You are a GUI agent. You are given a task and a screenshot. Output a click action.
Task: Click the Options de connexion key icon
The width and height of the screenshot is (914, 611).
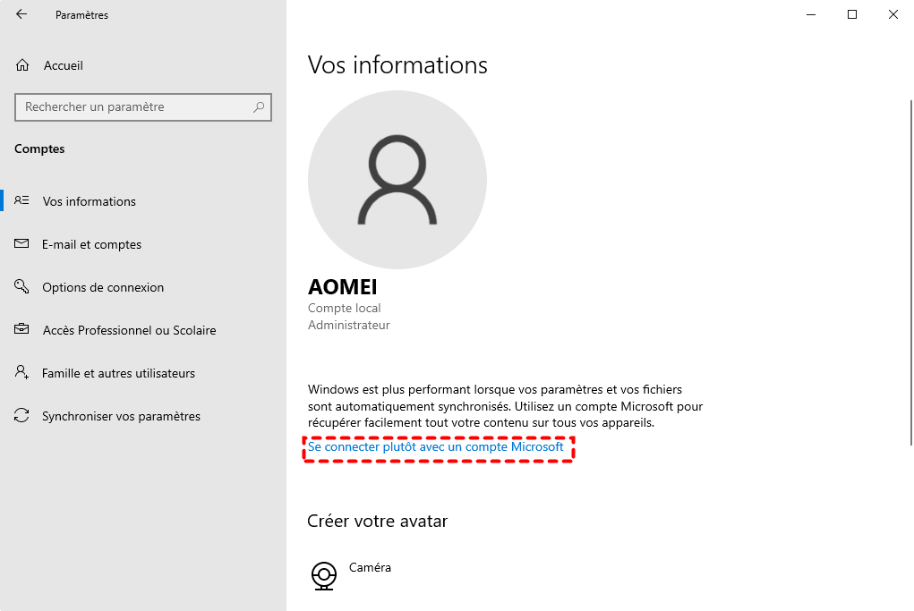[22, 287]
